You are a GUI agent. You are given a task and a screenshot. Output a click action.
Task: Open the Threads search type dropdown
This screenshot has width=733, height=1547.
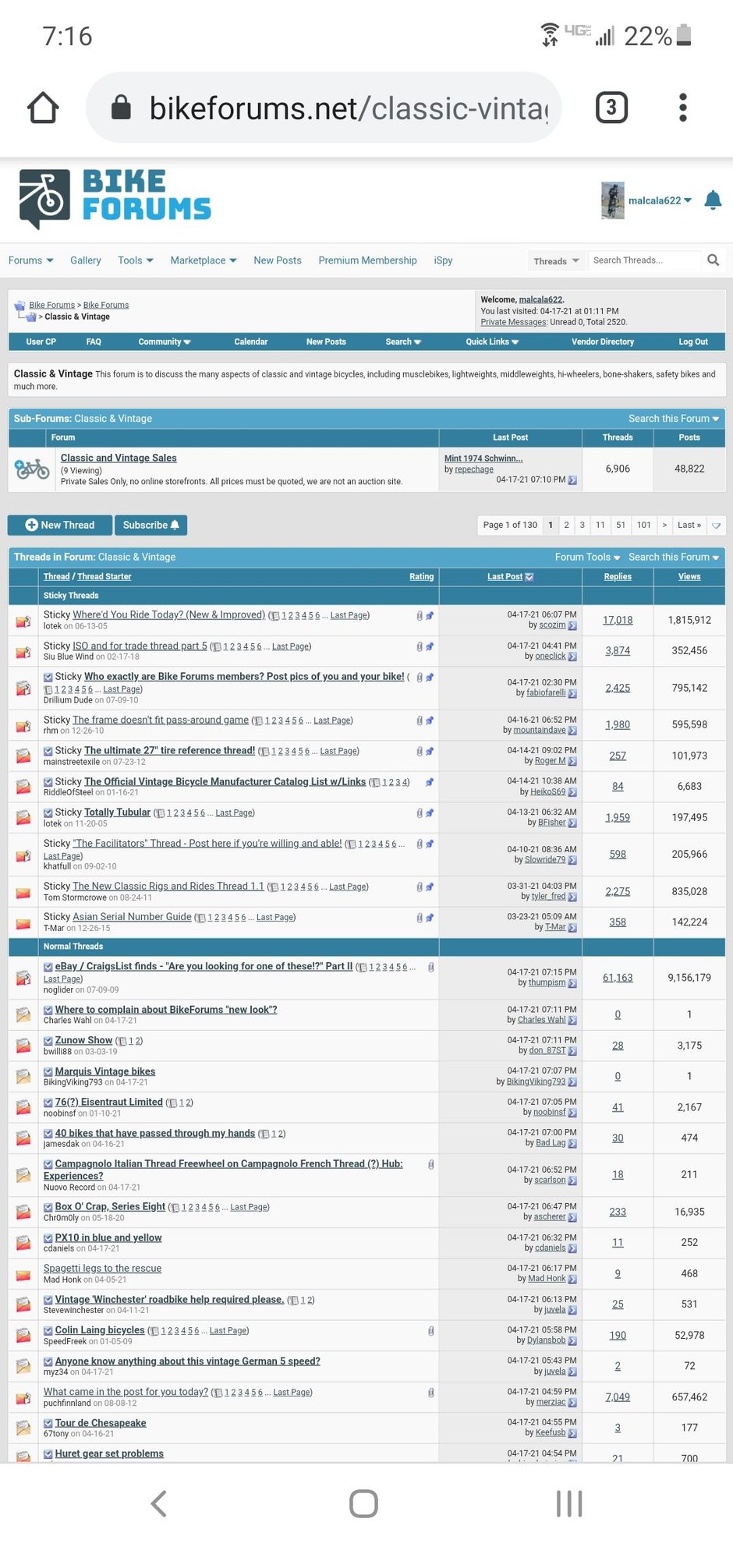(x=556, y=260)
